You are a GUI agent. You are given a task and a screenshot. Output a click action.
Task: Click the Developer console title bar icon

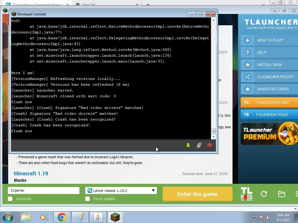coord(14,14)
